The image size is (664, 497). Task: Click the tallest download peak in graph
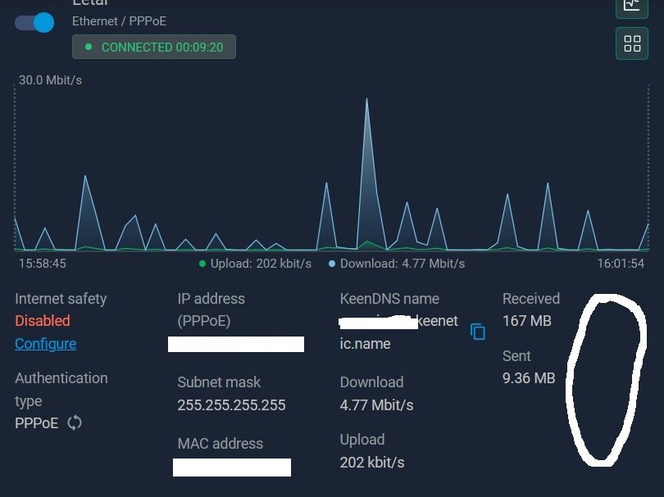pyautogui.click(x=366, y=101)
